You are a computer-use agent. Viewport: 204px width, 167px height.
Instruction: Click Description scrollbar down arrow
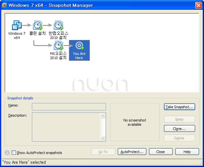[x=103, y=138]
